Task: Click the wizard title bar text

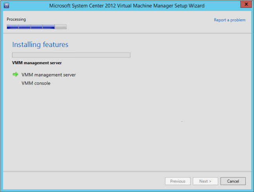Action: (x=127, y=6)
